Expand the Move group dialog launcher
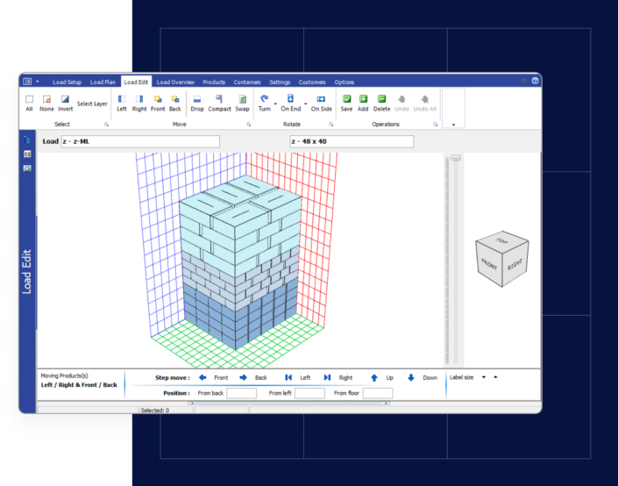 tap(248, 125)
